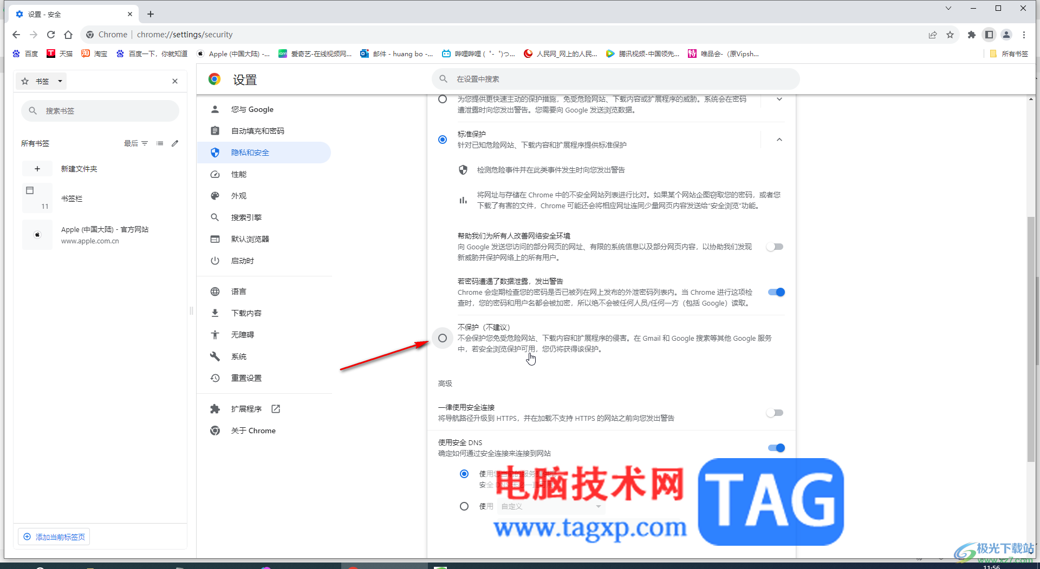Select the first secure DNS provider radio
This screenshot has height=569, width=1040.
(464, 474)
